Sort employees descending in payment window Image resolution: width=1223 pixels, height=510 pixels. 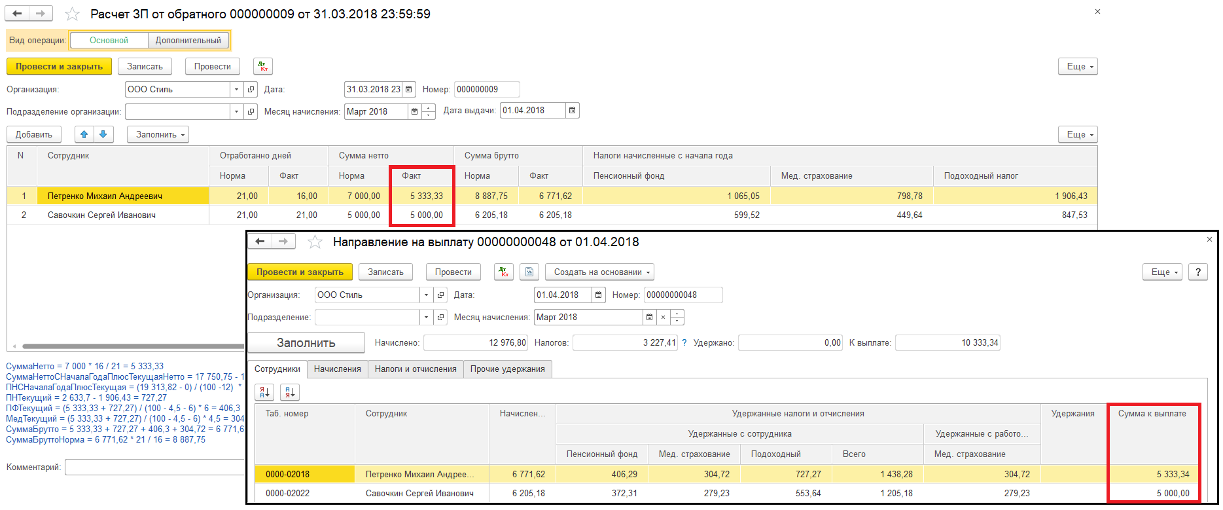[290, 392]
